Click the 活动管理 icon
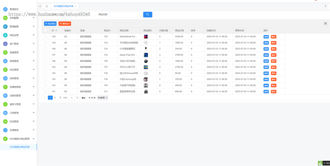 [5, 121]
